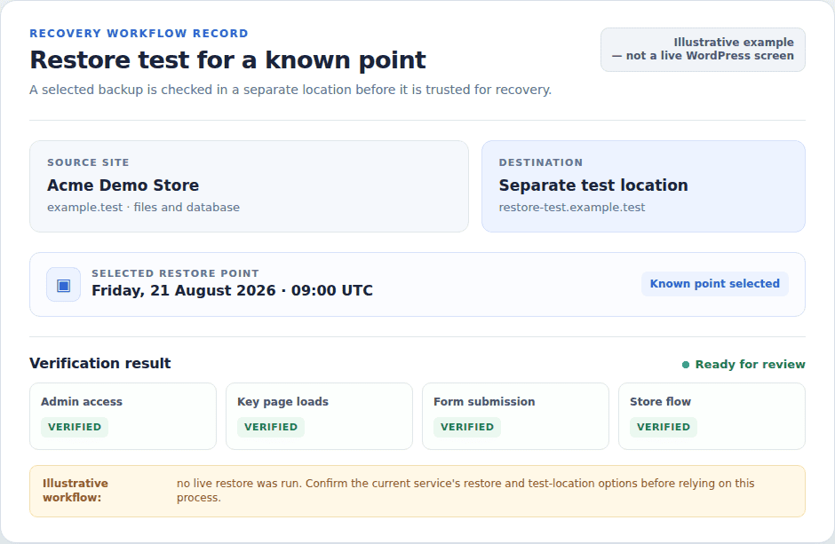Click the subtitle about a selected backup
This screenshot has width=835, height=544.
click(290, 90)
